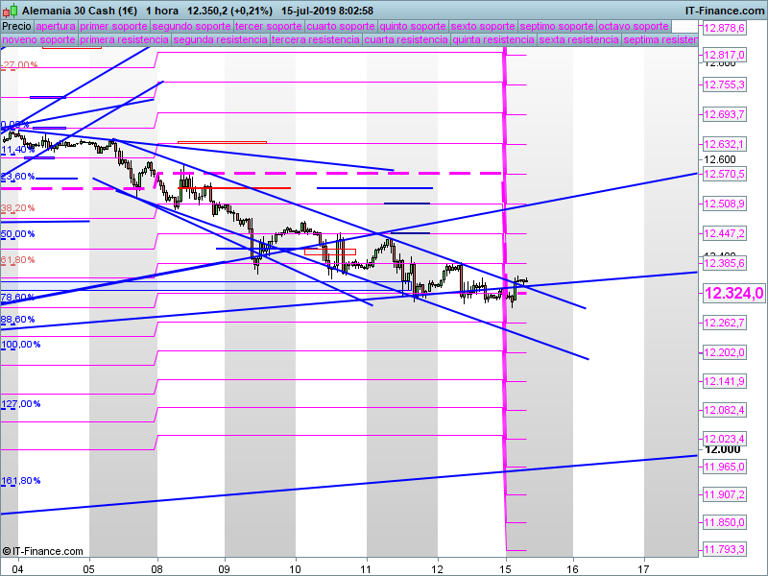Screen dimensions: 768x576
Task: Select the 'octavo soporte' indicator label
Action: [632, 27]
